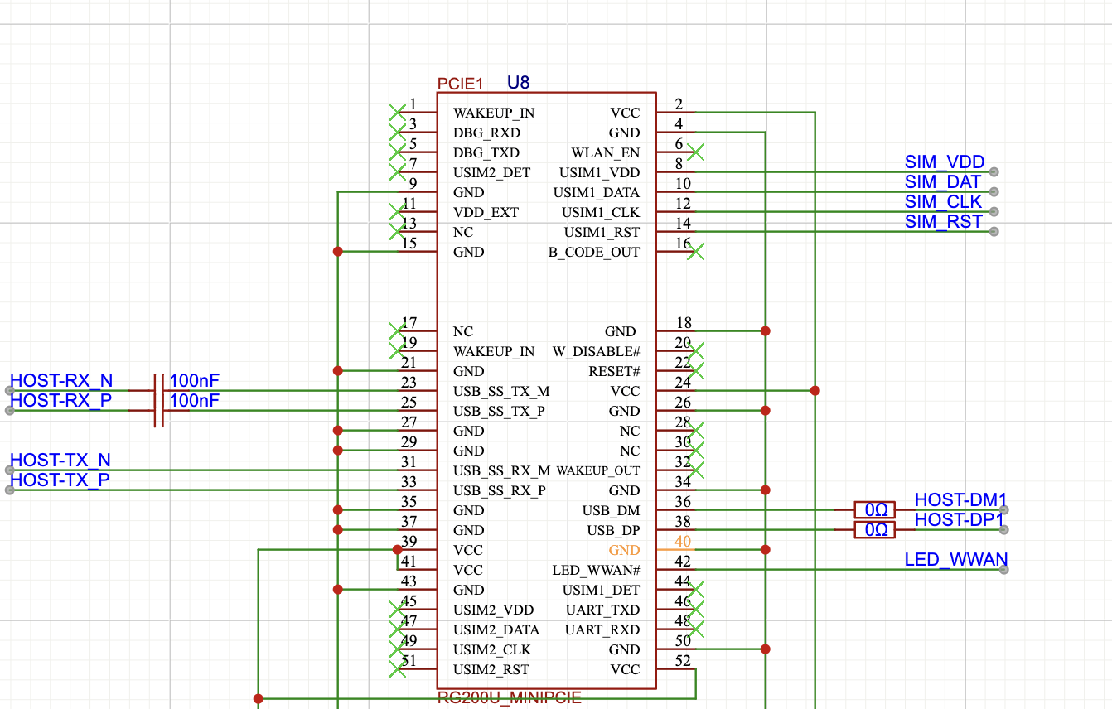The width and height of the screenshot is (1112, 709).
Task: Click the no-connect marker on pin 1 WAKEUP_IN
Action: [397, 112]
